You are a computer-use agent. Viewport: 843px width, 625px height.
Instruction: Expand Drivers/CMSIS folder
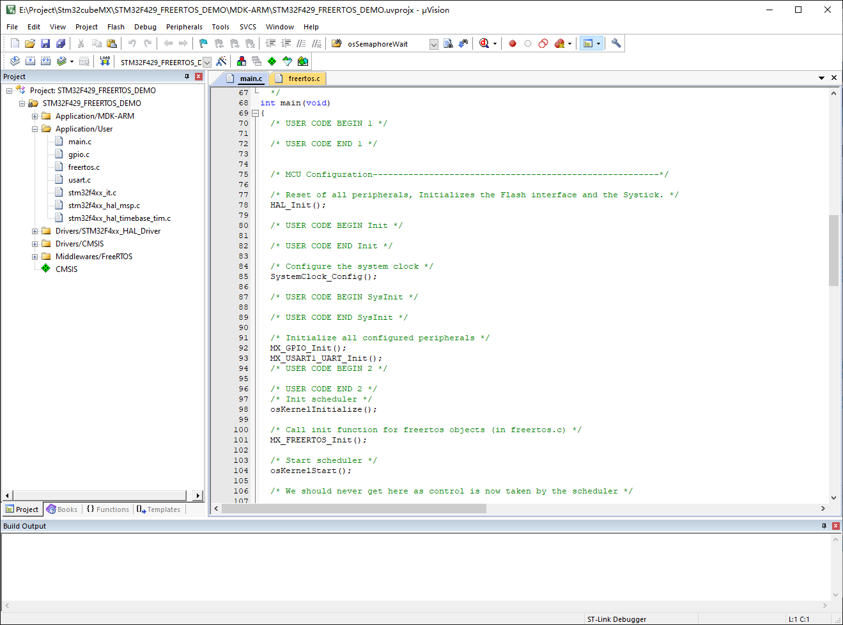tap(35, 244)
